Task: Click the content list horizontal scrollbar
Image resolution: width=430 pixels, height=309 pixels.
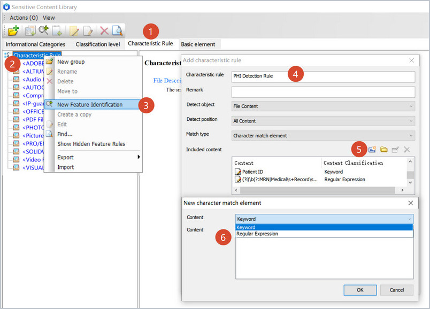Action: [317, 190]
